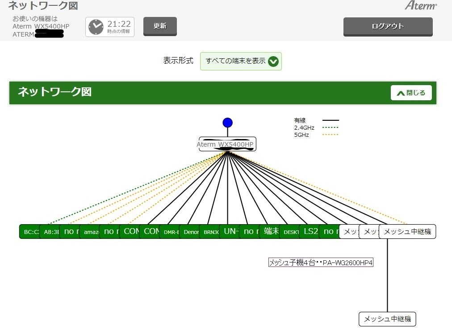Select the Denon device node
The width and height of the screenshot is (452, 328).
(x=189, y=232)
